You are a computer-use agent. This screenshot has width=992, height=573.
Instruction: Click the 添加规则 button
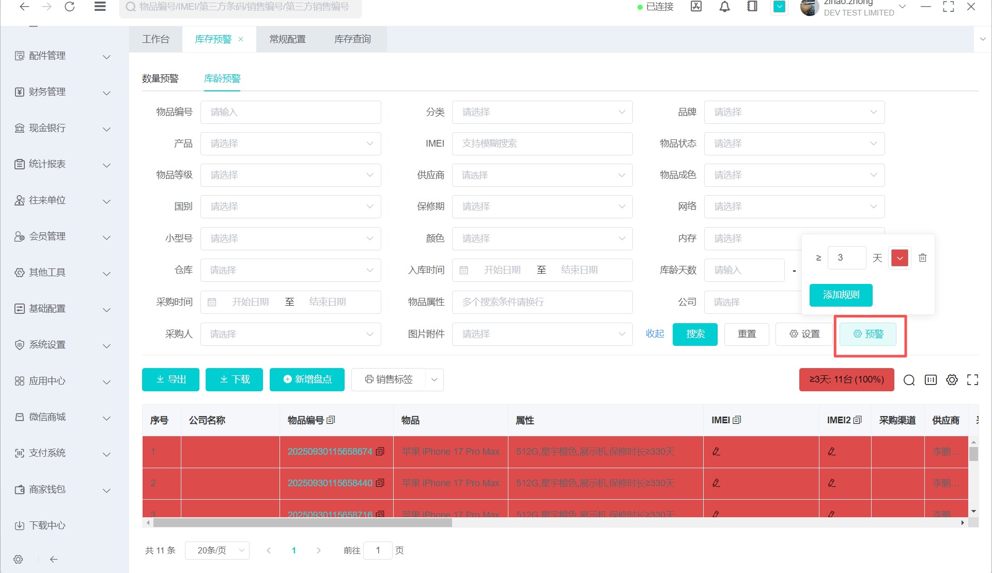(841, 295)
